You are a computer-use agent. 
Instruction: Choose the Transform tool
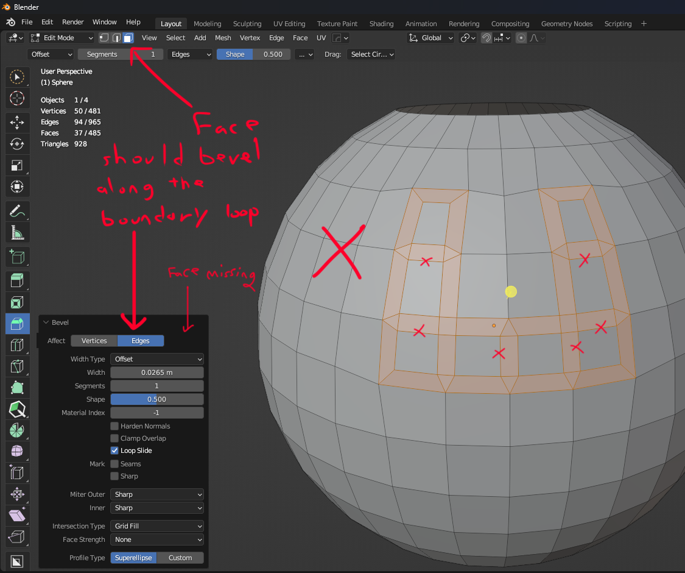click(17, 187)
